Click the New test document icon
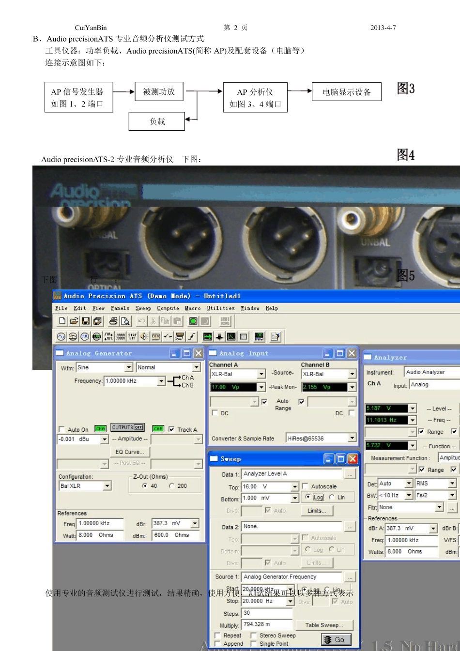460x651 pixels. point(62,321)
